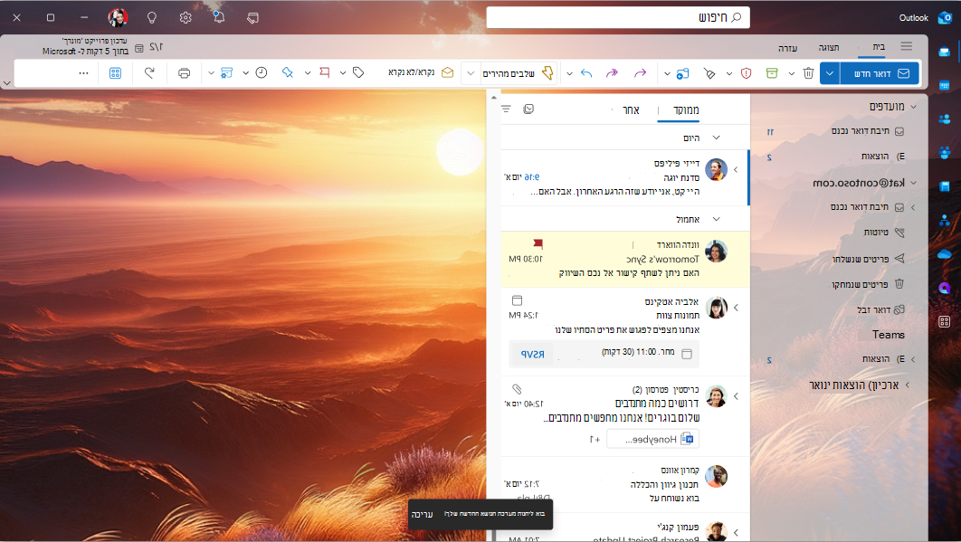Expand the Quick steps dropdown arrow
Image resolution: width=961 pixels, height=542 pixels.
tap(470, 73)
